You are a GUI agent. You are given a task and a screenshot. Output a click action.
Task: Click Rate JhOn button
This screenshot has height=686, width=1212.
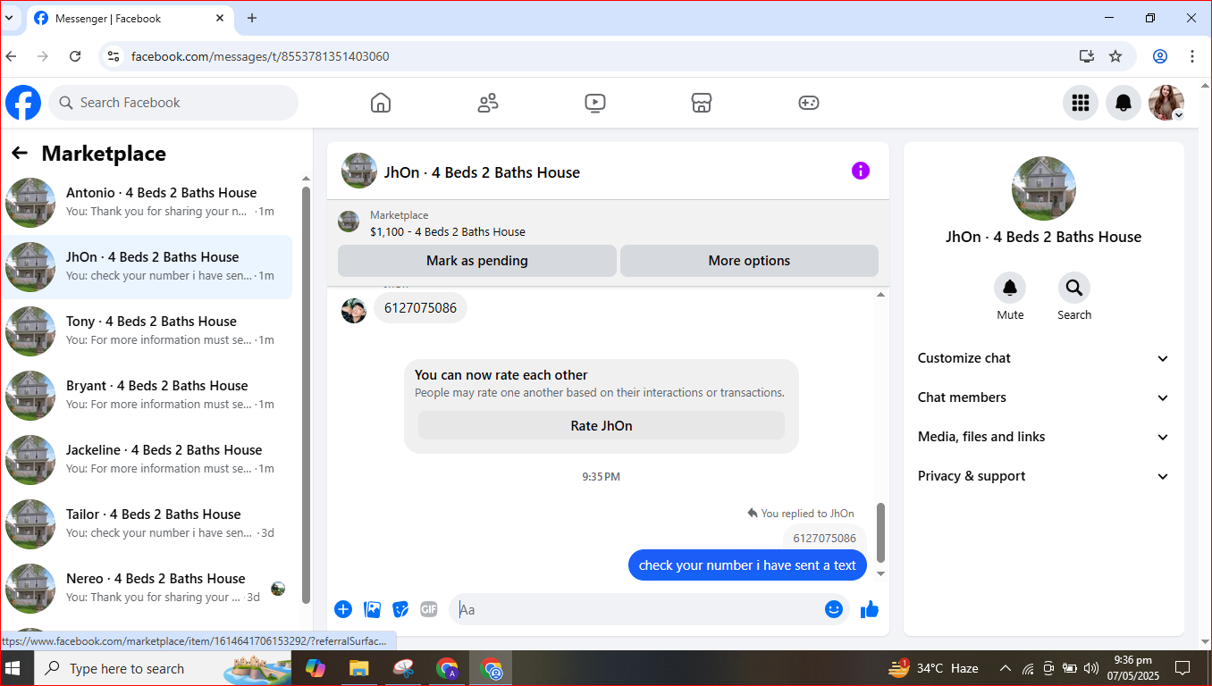[x=602, y=426]
